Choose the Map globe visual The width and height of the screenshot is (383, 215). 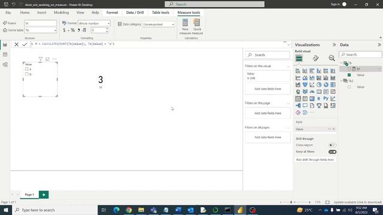click(298, 92)
